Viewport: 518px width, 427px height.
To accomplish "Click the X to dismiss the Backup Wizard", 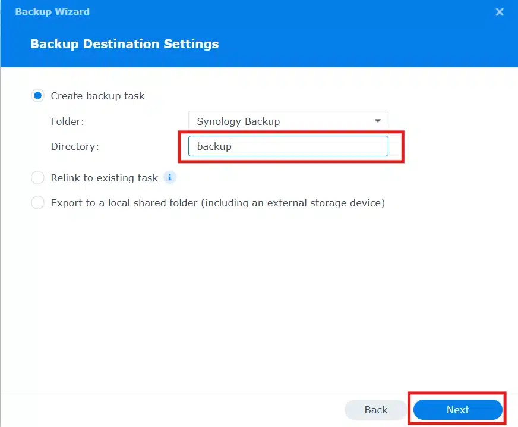I will [500, 11].
